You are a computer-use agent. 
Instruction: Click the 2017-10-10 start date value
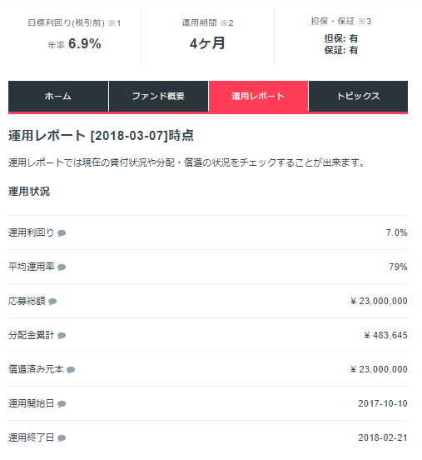(383, 403)
